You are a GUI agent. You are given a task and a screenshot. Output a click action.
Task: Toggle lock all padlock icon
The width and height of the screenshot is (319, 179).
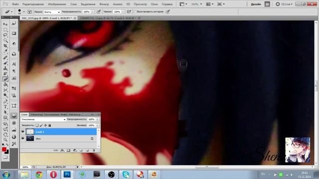coord(49,125)
